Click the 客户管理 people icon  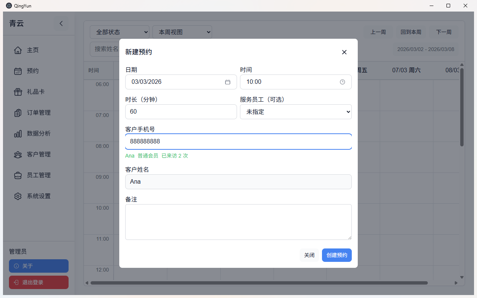[x=18, y=154]
